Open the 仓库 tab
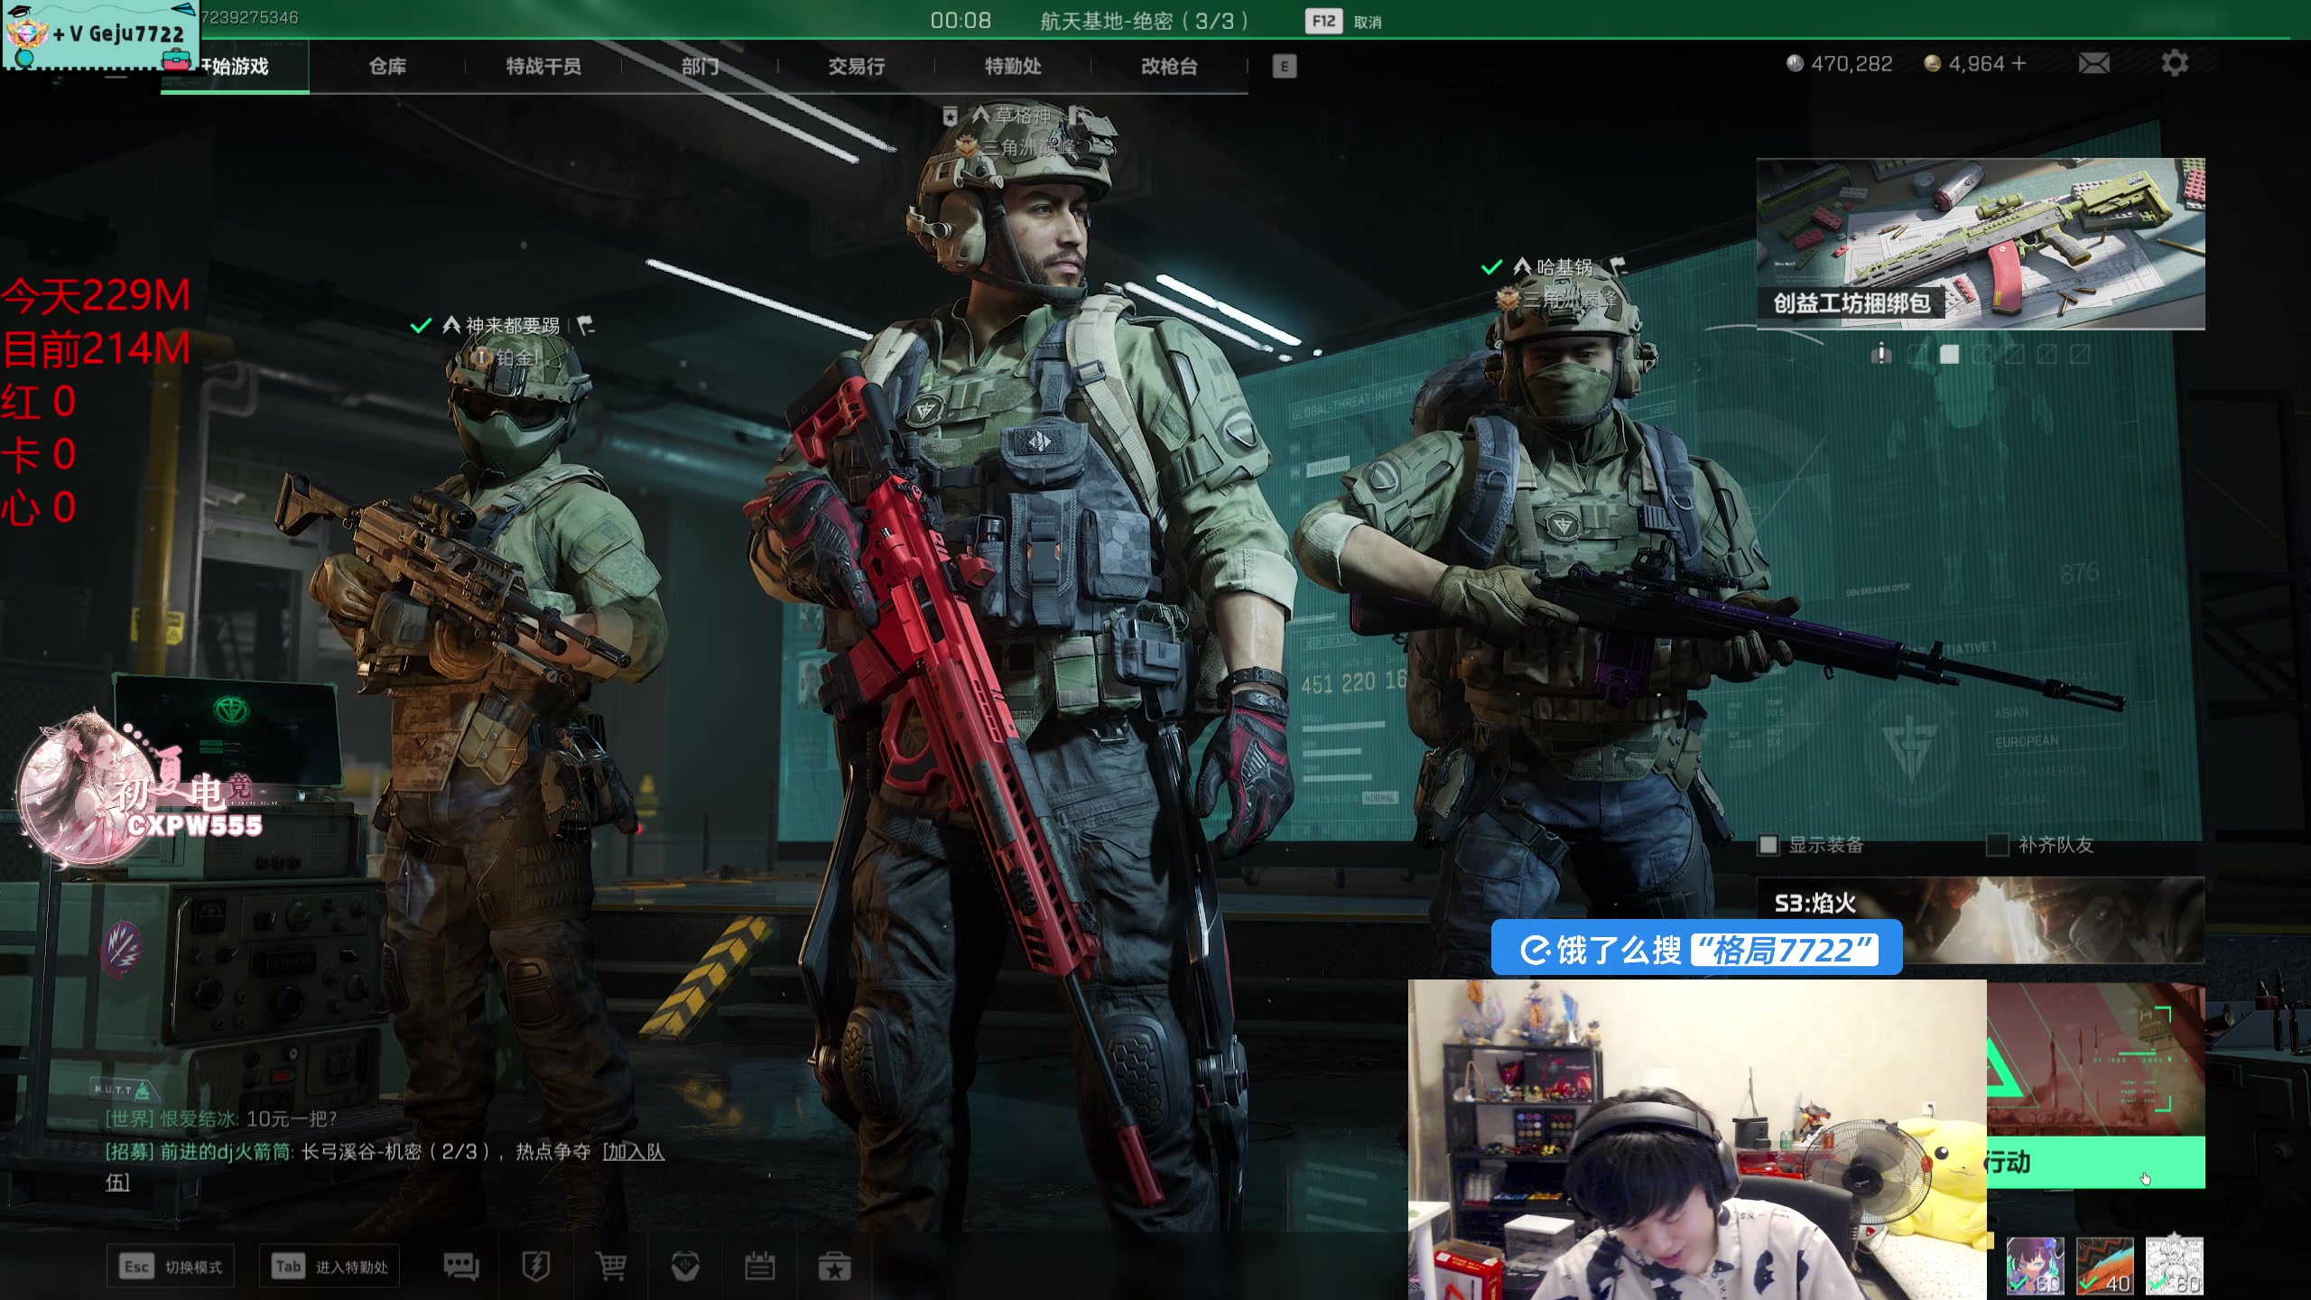Image resolution: width=2311 pixels, height=1300 pixels. tap(387, 66)
